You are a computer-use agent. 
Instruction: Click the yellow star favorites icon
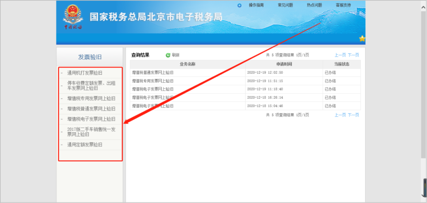pos(362,39)
